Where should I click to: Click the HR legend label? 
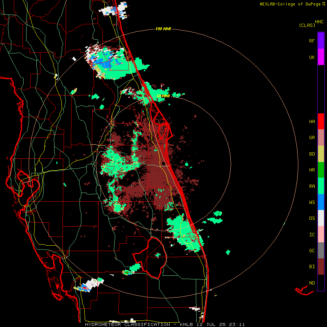coord(312,170)
